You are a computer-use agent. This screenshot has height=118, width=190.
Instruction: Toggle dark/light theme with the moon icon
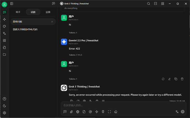coord(4,106)
